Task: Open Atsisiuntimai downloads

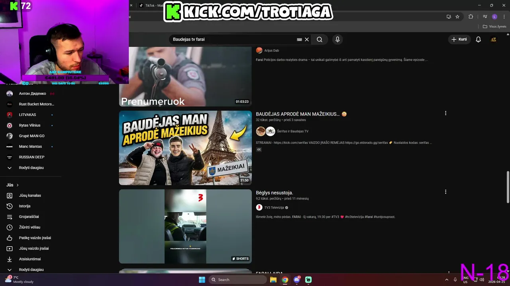Action: pos(30,259)
